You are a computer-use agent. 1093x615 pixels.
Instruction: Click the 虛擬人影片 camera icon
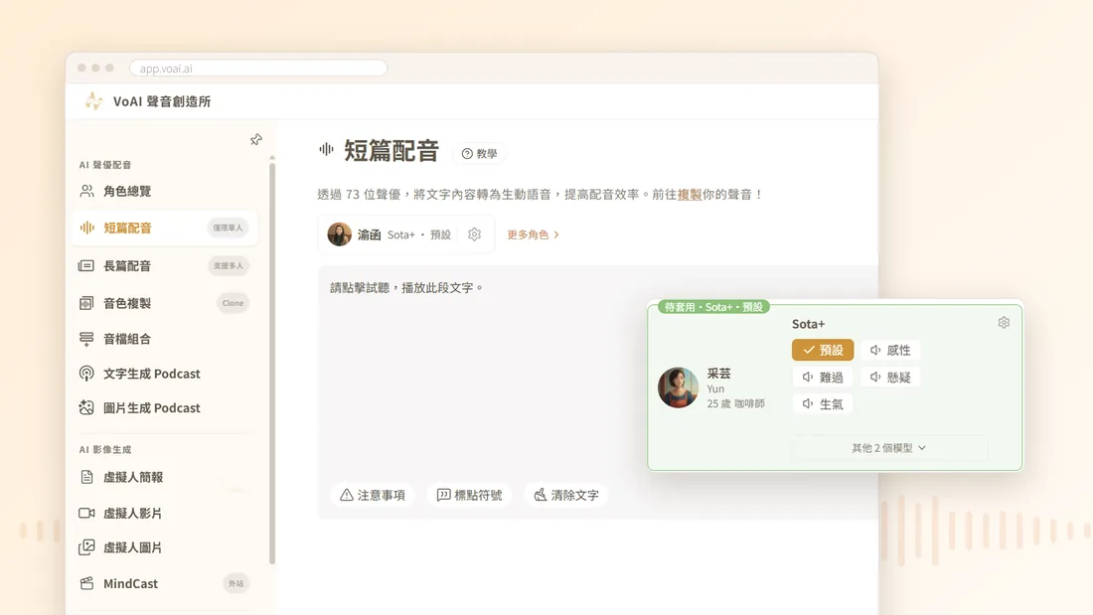(86, 514)
